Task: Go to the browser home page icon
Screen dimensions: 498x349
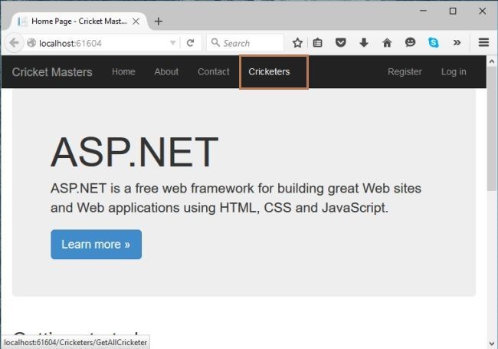Action: [387, 43]
